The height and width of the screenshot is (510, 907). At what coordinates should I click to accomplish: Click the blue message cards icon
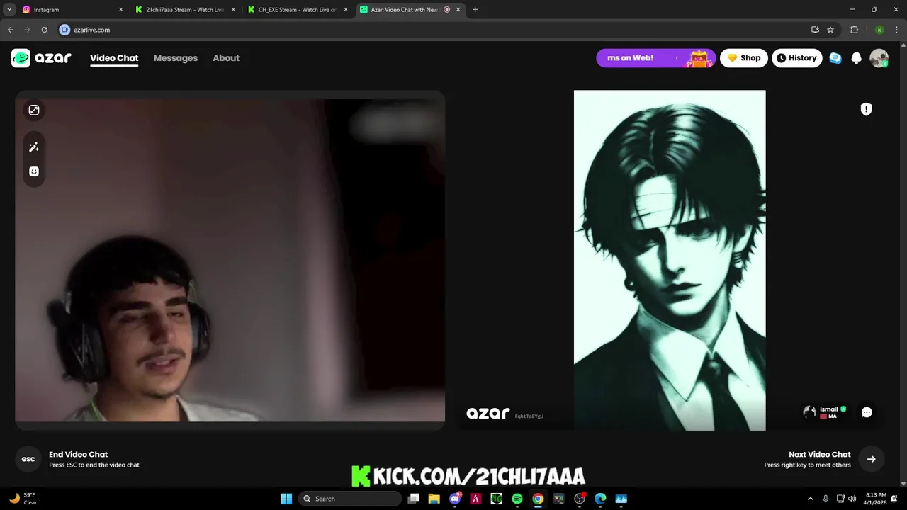pos(835,58)
